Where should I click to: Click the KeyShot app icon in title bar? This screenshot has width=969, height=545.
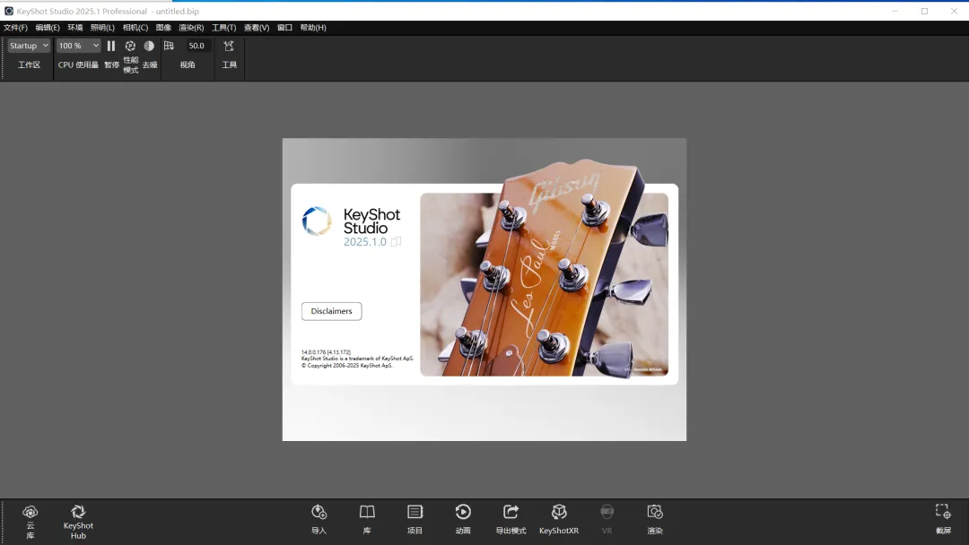(x=9, y=11)
